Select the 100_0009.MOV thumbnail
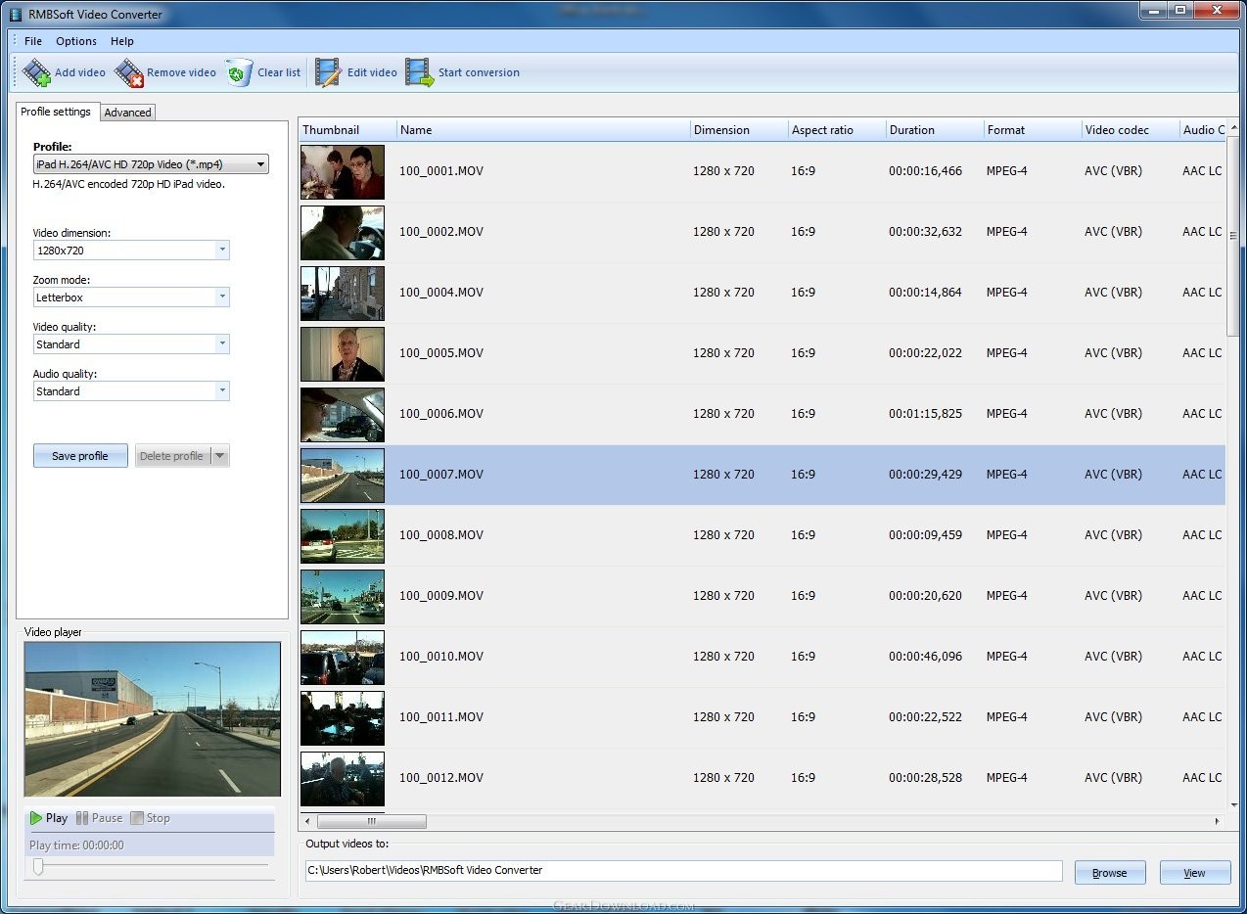The height and width of the screenshot is (914, 1247). click(343, 596)
